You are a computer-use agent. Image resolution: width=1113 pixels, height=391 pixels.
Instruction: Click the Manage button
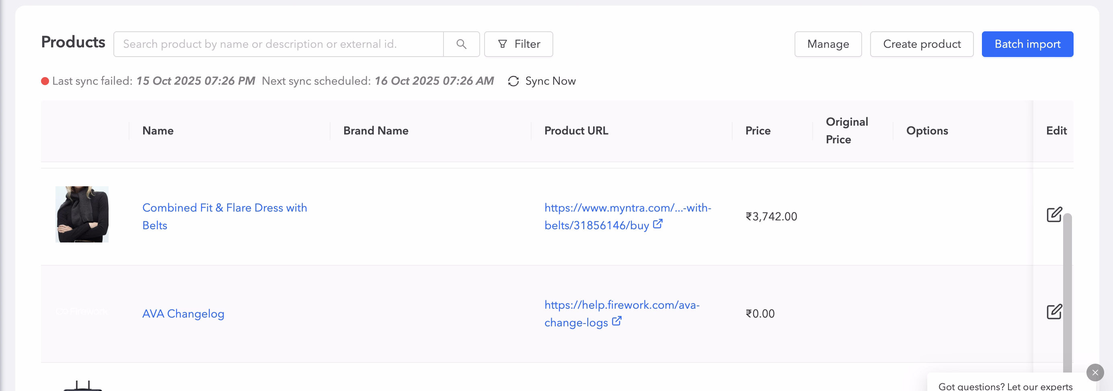pos(828,44)
